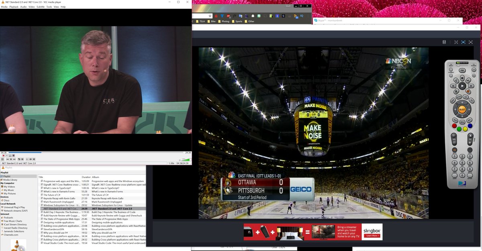The image size is (482, 251).
Task: Click the red ABP extension icon in Chrome
Action: (x=228, y=16)
